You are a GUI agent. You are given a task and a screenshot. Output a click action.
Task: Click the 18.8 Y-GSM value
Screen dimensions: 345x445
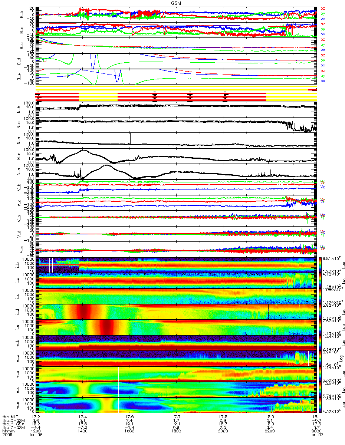pos(82,424)
